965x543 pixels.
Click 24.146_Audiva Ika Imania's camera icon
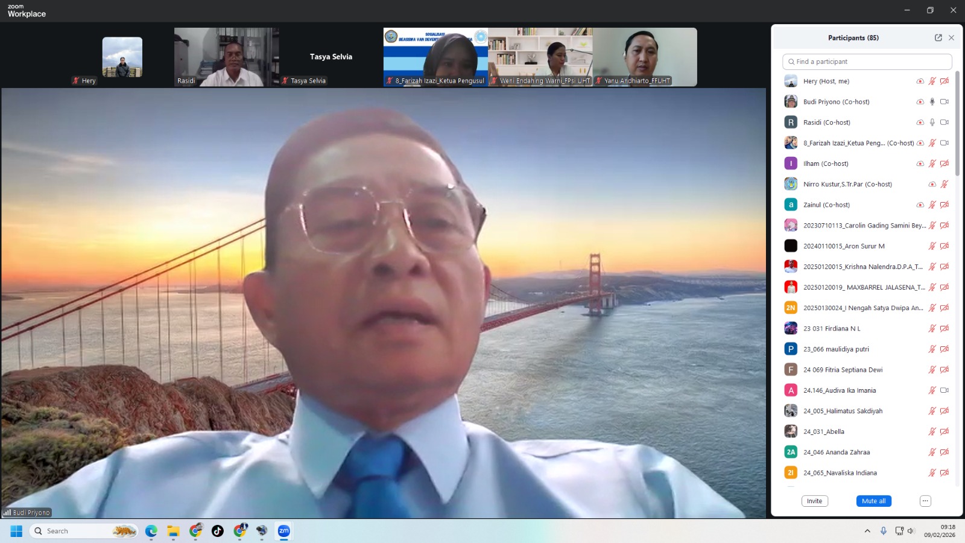[944, 390]
